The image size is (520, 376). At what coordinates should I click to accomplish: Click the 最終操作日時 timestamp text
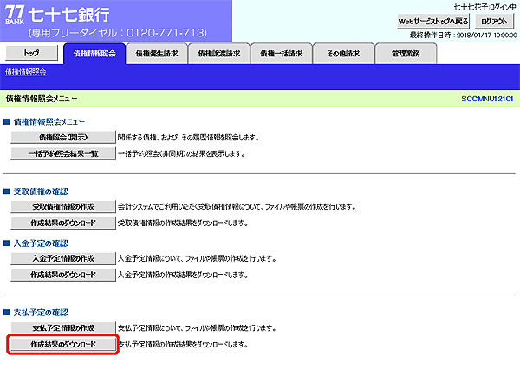coord(463,36)
